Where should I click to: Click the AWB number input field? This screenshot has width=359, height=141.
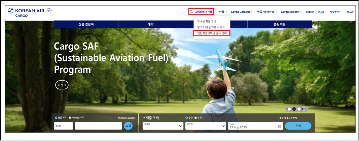tap(98, 126)
